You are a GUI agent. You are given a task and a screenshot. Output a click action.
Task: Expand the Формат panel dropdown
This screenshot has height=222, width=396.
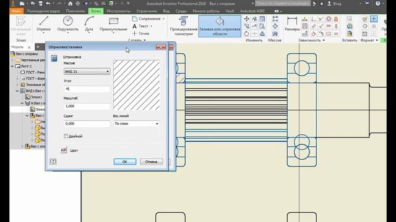coord(377,40)
